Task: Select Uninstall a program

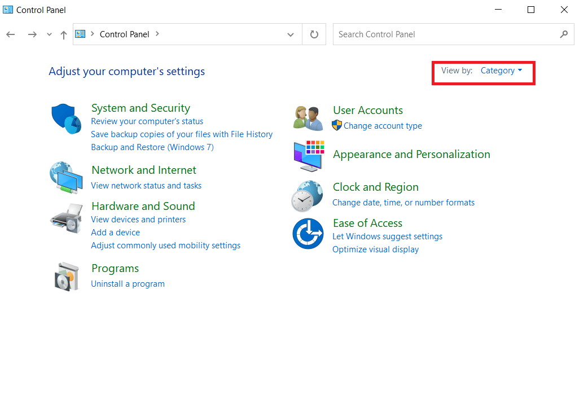Action: click(128, 284)
